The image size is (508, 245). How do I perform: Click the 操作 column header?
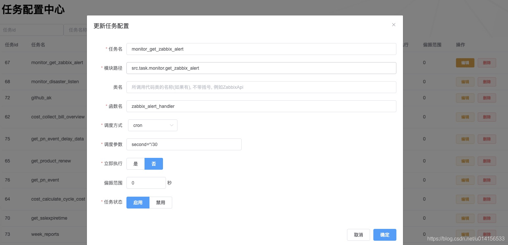click(461, 45)
